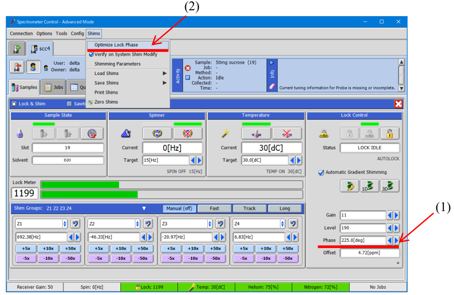
Task: Toggle Verify on System Shim Modify
Action: coord(91,54)
